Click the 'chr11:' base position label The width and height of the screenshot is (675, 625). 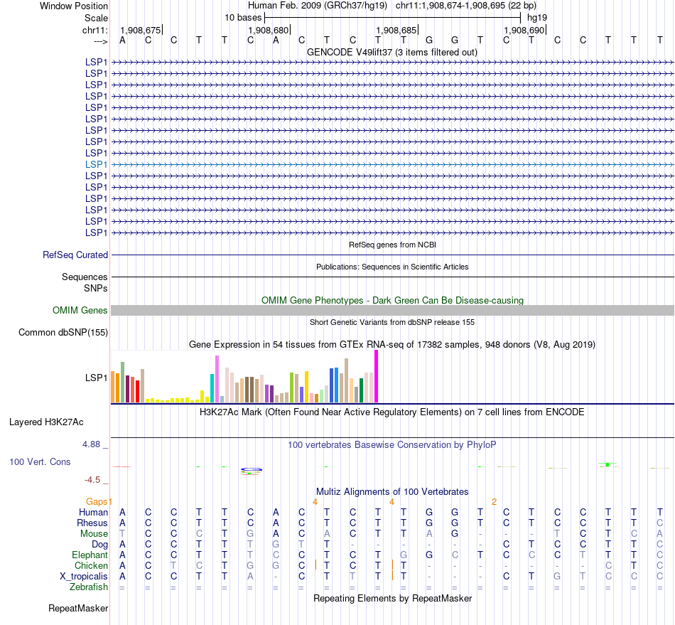pyautogui.click(x=94, y=30)
